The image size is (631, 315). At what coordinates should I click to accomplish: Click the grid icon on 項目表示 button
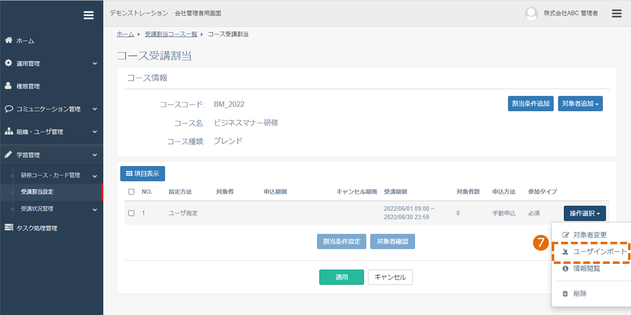[129, 173]
